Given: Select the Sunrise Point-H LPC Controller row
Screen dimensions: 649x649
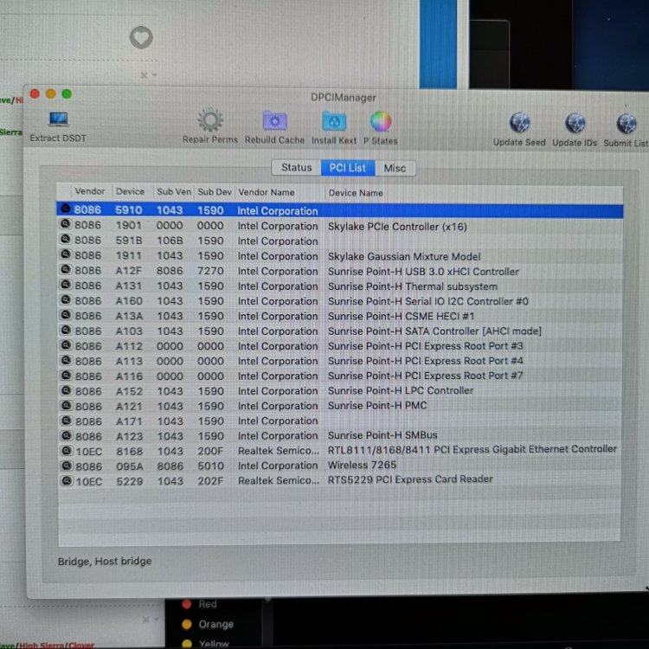Looking at the screenshot, I should coord(339,391).
